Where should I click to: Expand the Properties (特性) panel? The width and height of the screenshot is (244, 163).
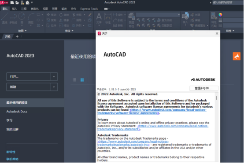[230, 31]
